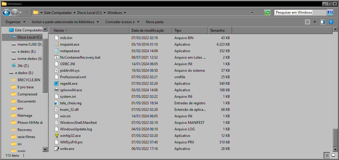Open the 8 pro base folder
Image resolution: width=339 pixels, height=160 pixels.
23,87
